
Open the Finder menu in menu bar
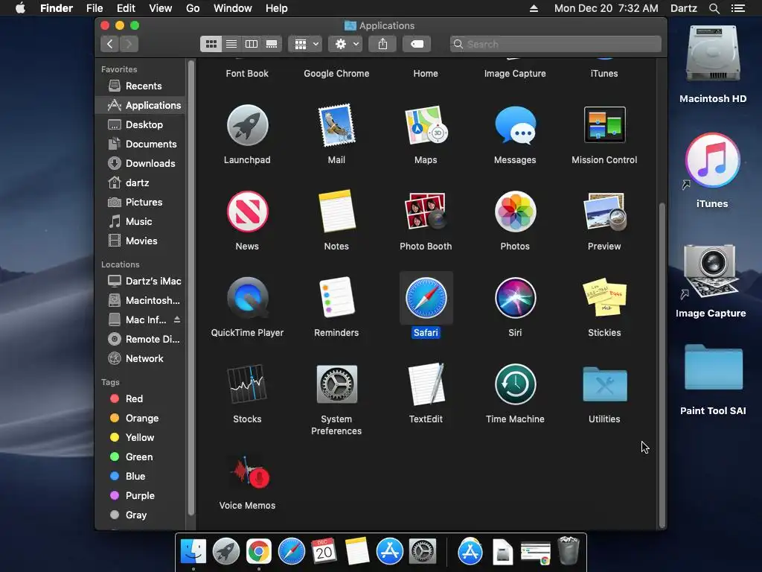click(57, 8)
